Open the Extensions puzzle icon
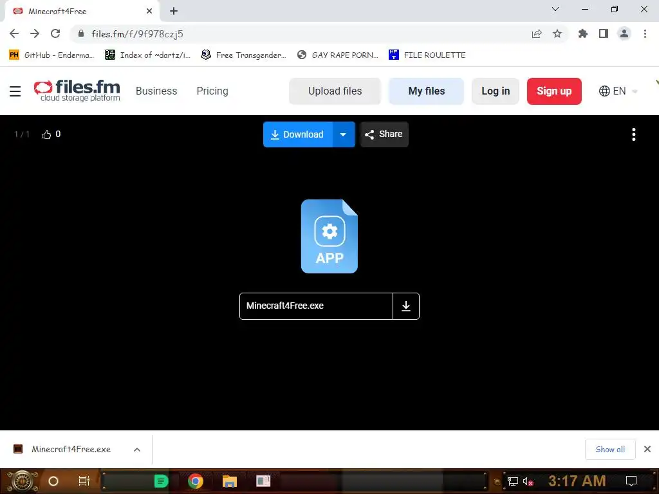Screen dimensions: 659x494 pos(582,33)
